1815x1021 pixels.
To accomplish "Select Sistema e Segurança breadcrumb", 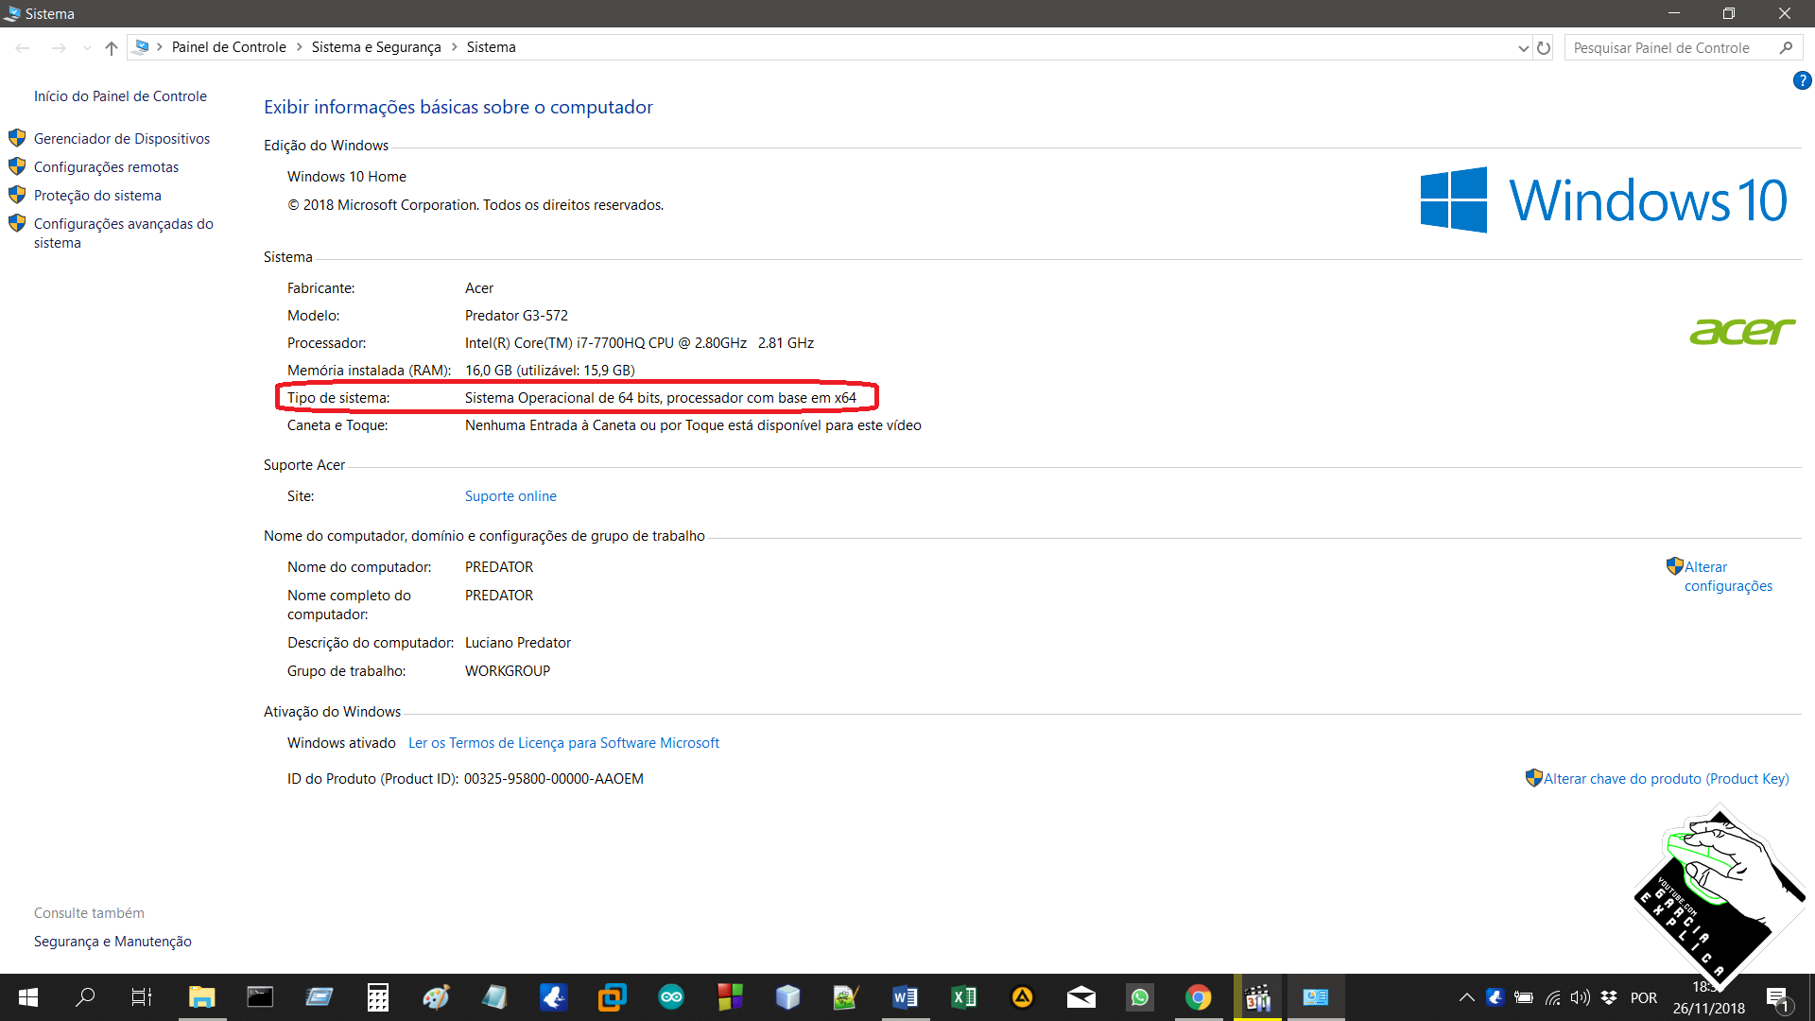I will [x=376, y=46].
